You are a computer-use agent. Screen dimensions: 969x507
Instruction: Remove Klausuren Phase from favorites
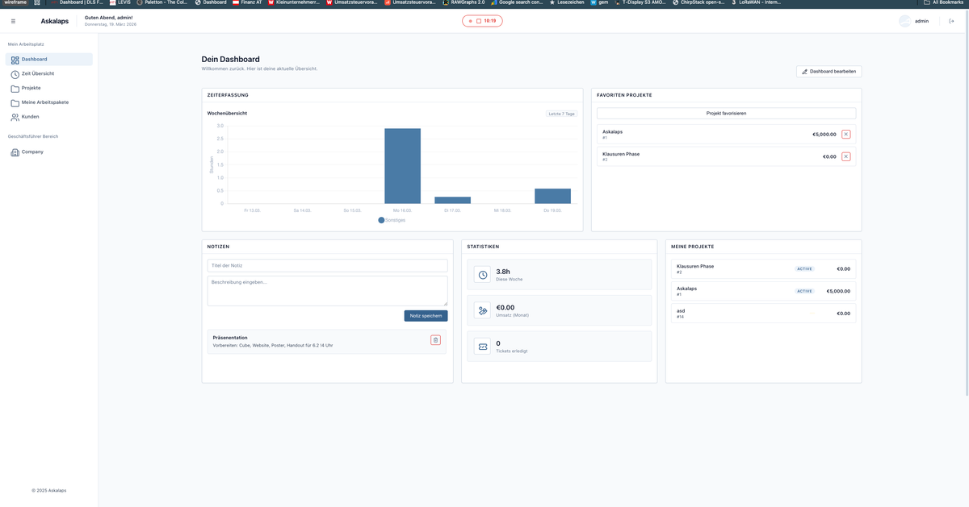[x=845, y=156]
